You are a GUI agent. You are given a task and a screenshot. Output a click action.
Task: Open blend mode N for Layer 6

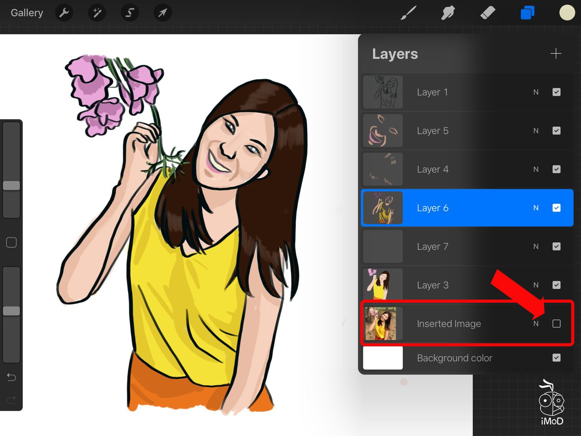click(x=536, y=208)
